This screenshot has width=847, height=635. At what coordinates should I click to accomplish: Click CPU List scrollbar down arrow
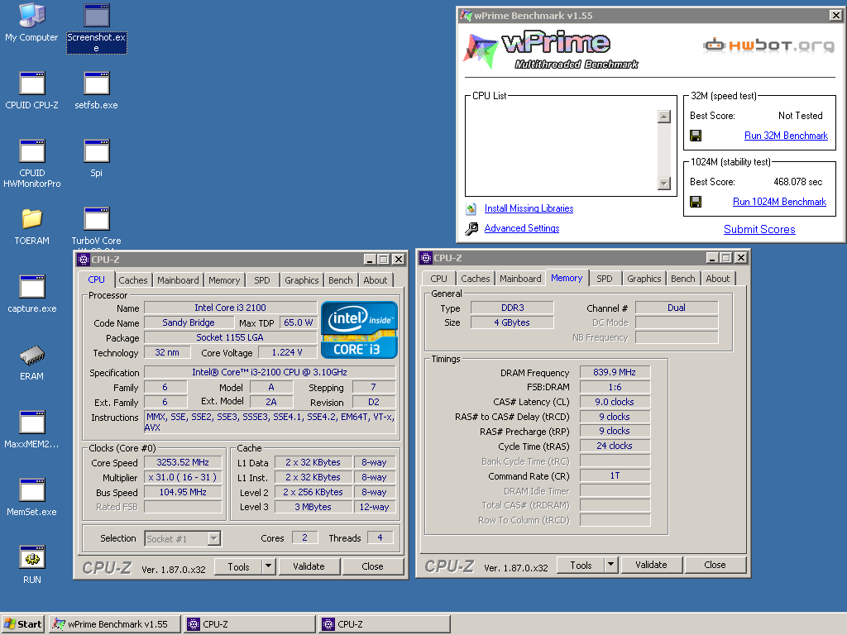[664, 184]
